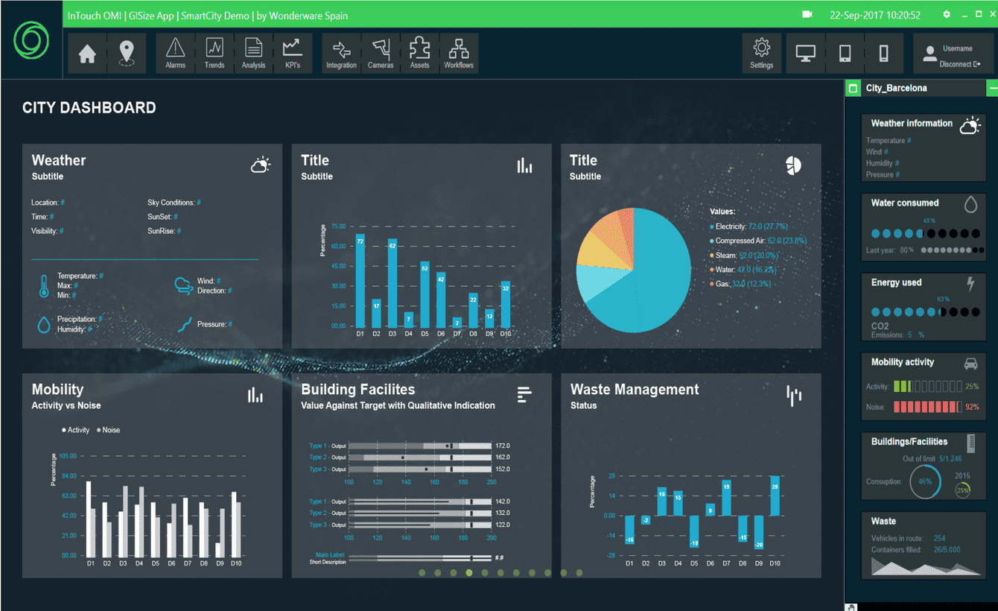Image resolution: width=998 pixels, height=611 pixels.
Task: Go to the Home screen icon
Action: click(88, 54)
